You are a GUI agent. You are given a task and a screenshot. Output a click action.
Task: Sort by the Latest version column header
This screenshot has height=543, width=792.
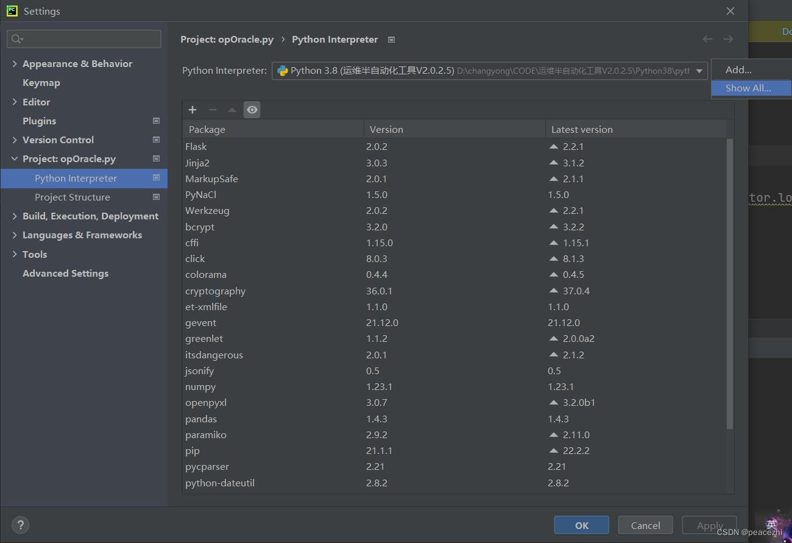coord(635,129)
